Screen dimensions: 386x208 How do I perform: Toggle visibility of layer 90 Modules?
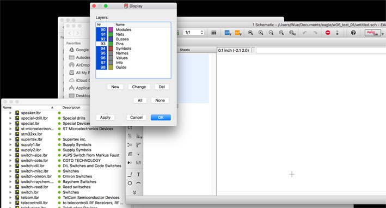(101, 30)
